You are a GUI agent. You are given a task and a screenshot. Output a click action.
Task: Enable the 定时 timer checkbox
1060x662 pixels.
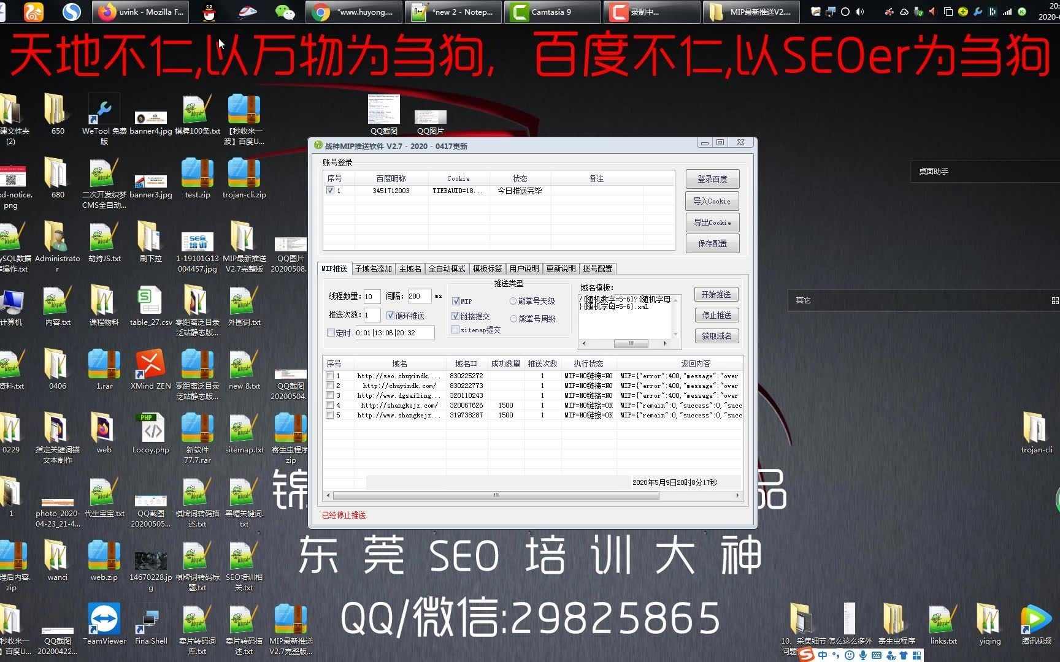click(x=331, y=333)
